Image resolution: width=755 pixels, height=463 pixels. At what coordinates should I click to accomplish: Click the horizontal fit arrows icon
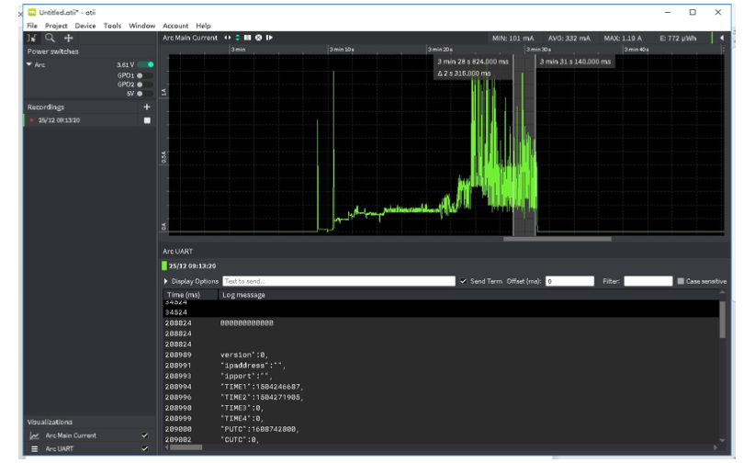228,38
